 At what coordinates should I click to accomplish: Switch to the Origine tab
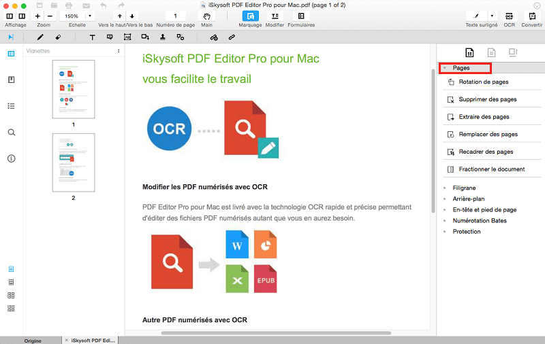(x=33, y=341)
